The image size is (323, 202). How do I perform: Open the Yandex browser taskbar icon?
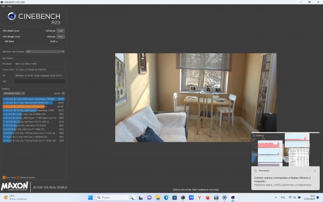coord(199,198)
